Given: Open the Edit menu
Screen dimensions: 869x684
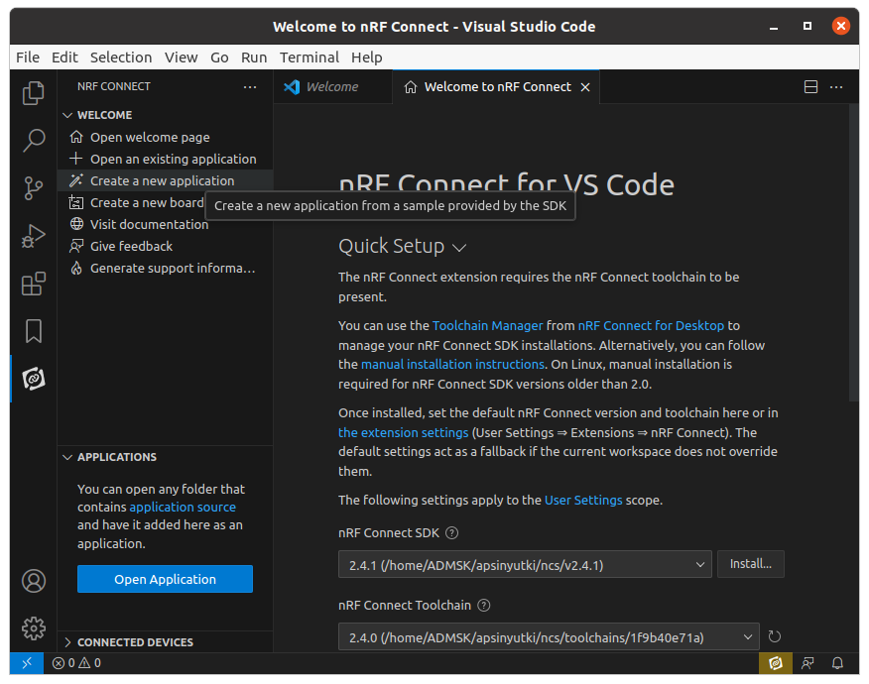Looking at the screenshot, I should (x=64, y=57).
